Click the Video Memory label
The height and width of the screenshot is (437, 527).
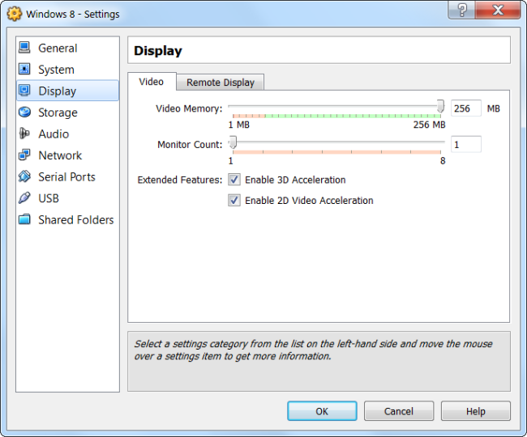pyautogui.click(x=189, y=108)
